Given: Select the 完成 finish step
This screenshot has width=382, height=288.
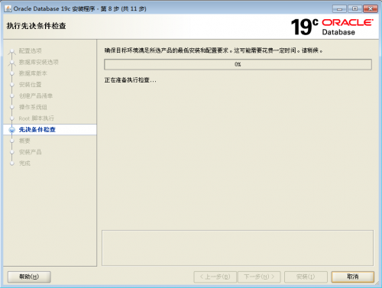Looking at the screenshot, I should [24, 163].
